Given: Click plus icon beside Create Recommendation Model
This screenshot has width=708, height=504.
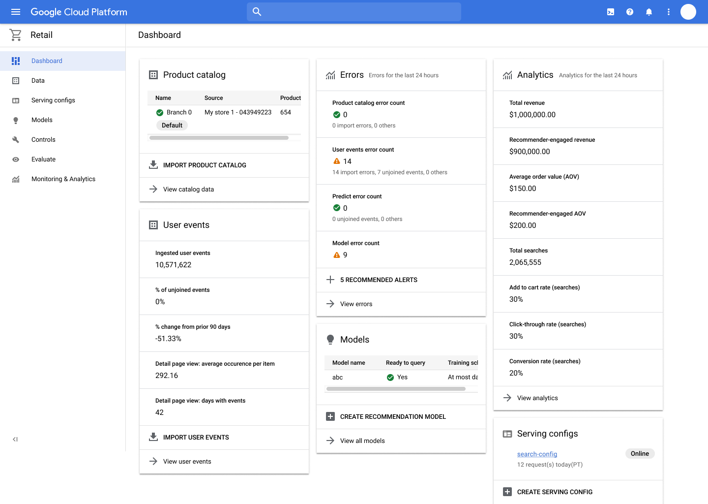Looking at the screenshot, I should [x=330, y=416].
